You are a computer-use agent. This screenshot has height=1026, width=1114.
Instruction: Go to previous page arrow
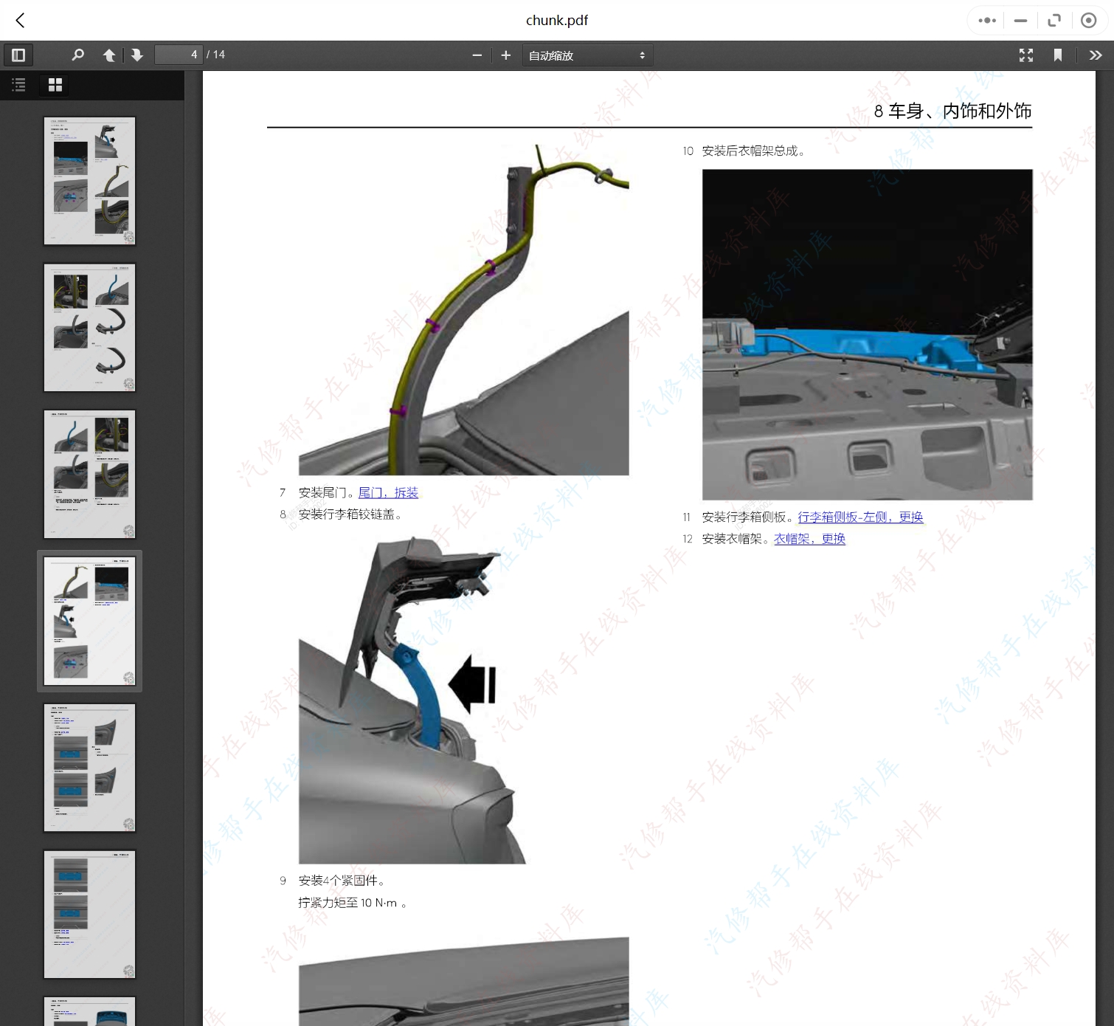point(109,55)
